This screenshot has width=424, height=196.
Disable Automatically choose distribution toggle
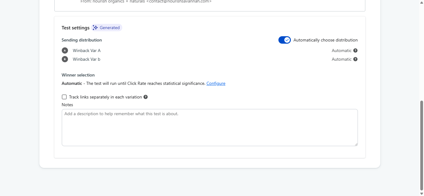point(285,40)
